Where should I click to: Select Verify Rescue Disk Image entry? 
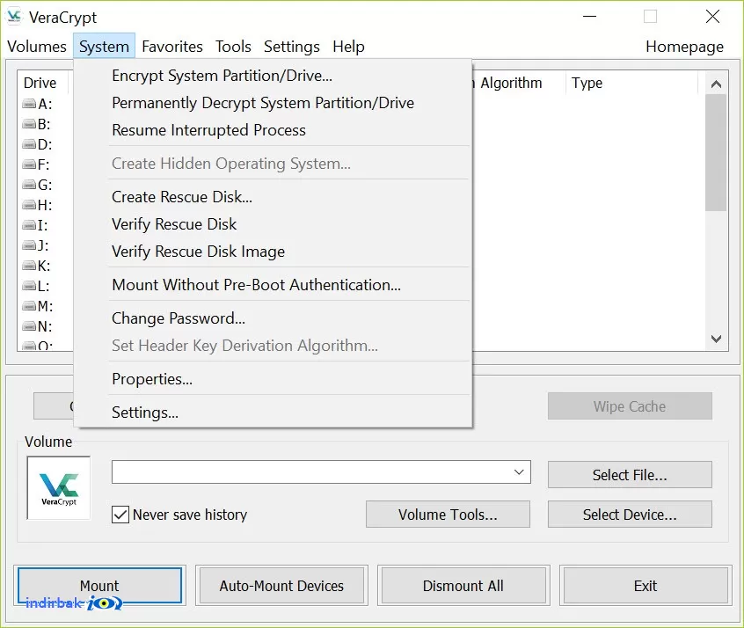274,251
